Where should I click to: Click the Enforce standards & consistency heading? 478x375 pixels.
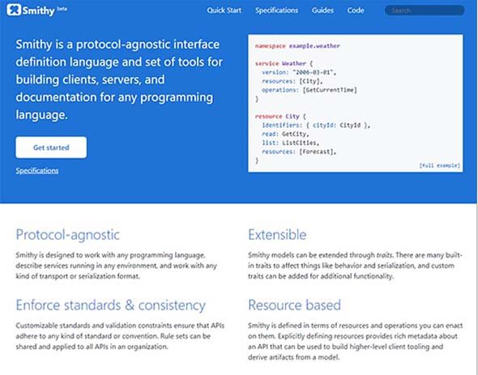coord(111,305)
